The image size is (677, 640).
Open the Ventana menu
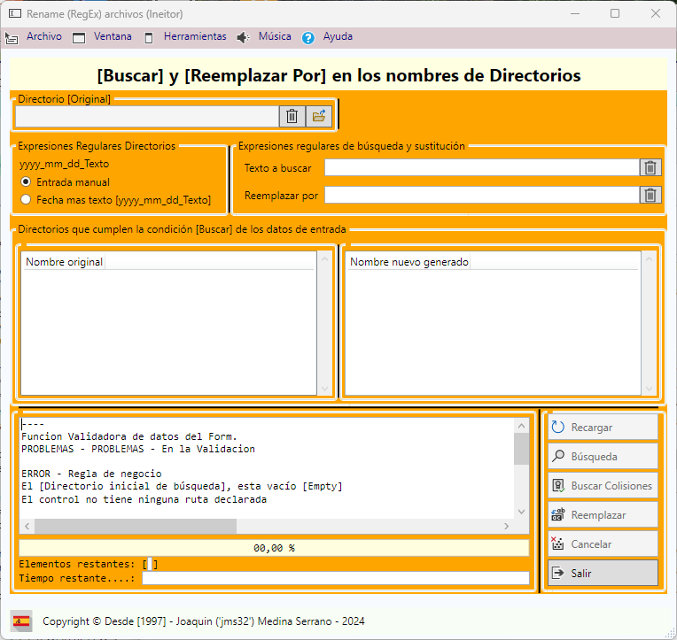coord(113,36)
